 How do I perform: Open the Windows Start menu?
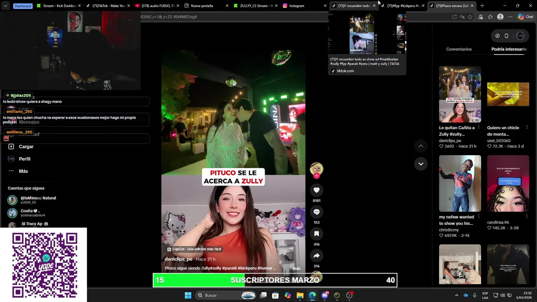tap(188, 295)
